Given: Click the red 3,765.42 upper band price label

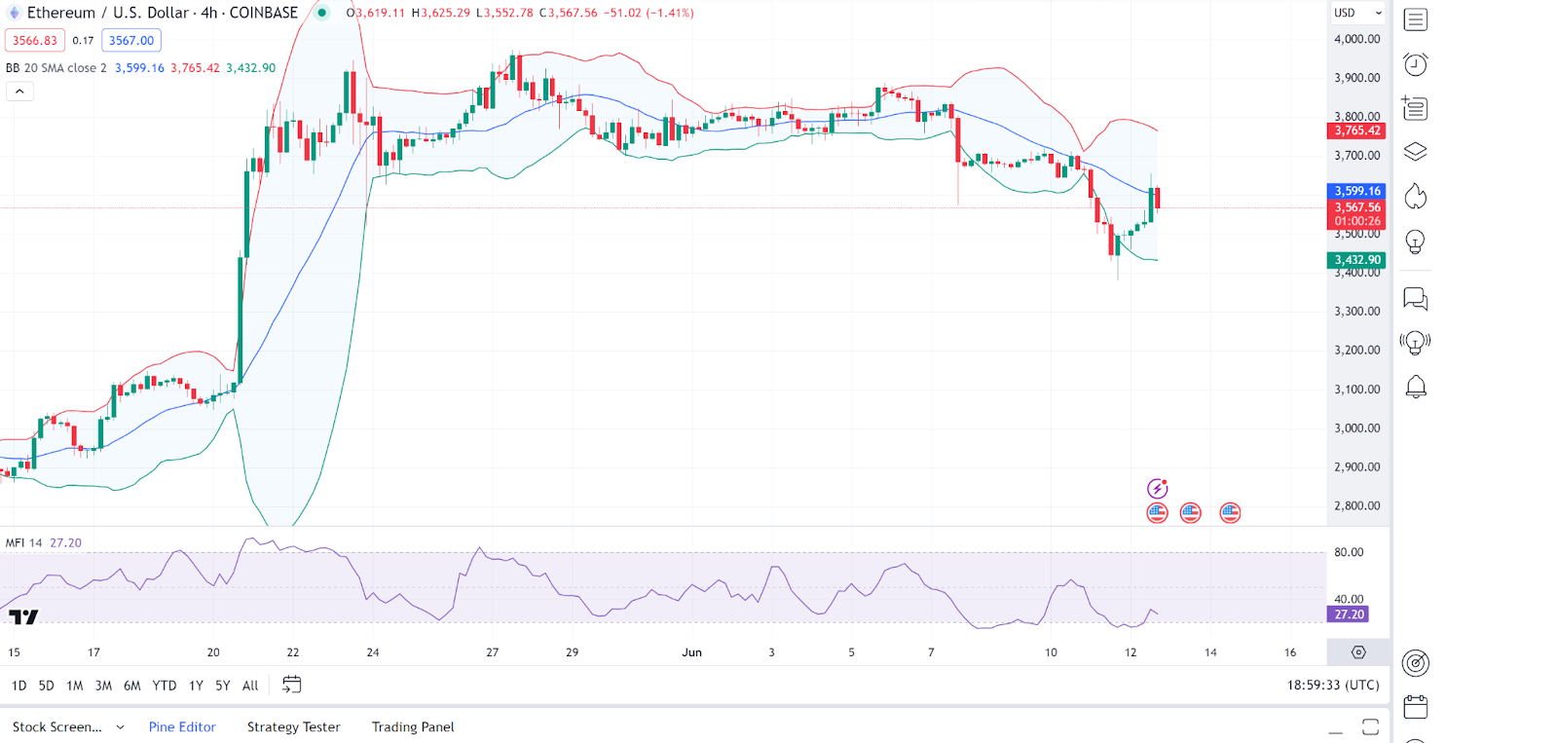Looking at the screenshot, I should pos(1356,130).
